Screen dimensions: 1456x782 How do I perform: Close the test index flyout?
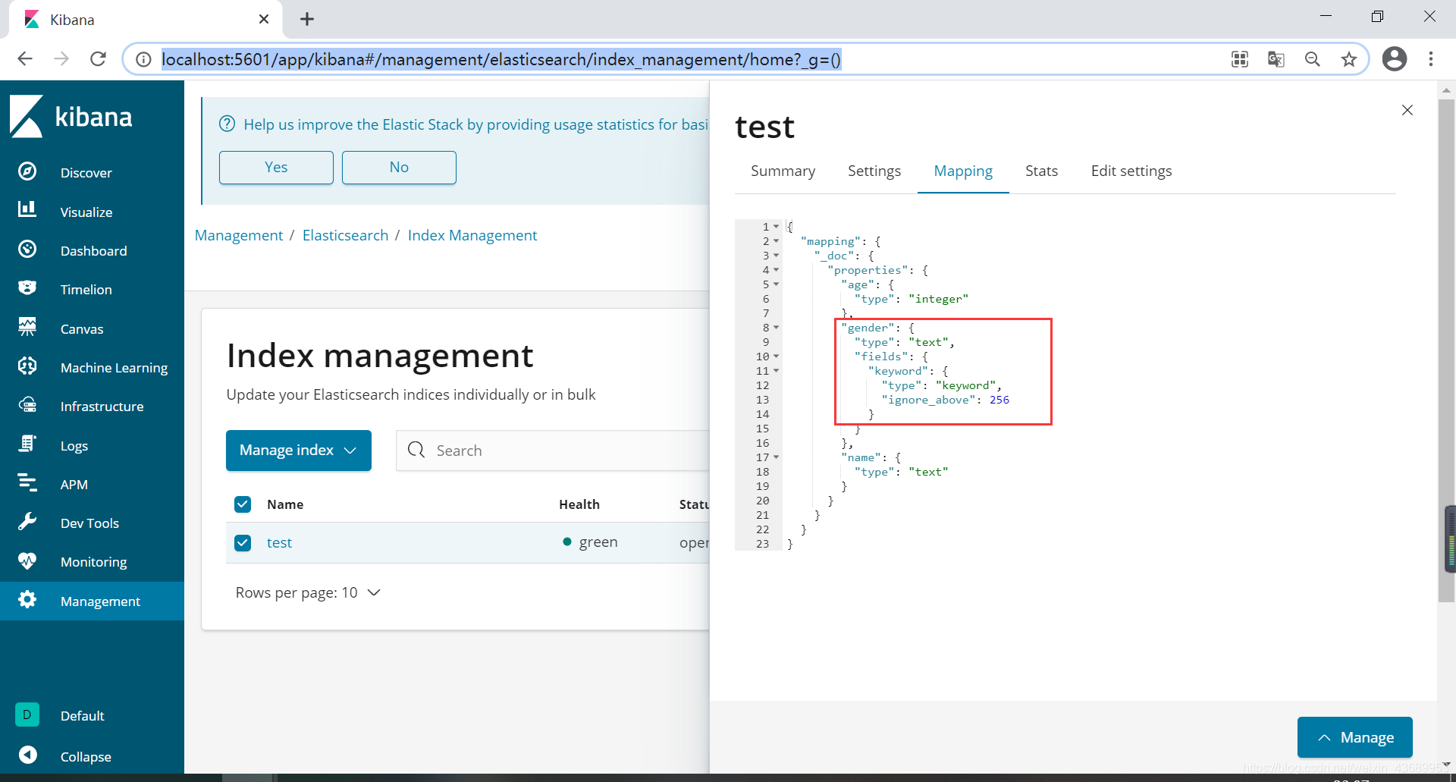pyautogui.click(x=1407, y=110)
